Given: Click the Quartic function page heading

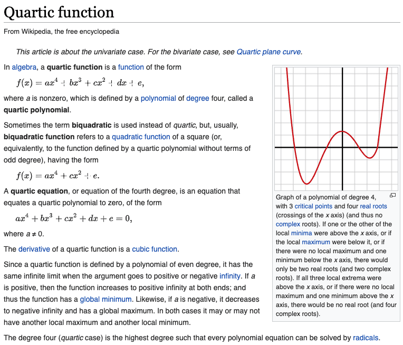Looking at the screenshot, I should tap(59, 12).
